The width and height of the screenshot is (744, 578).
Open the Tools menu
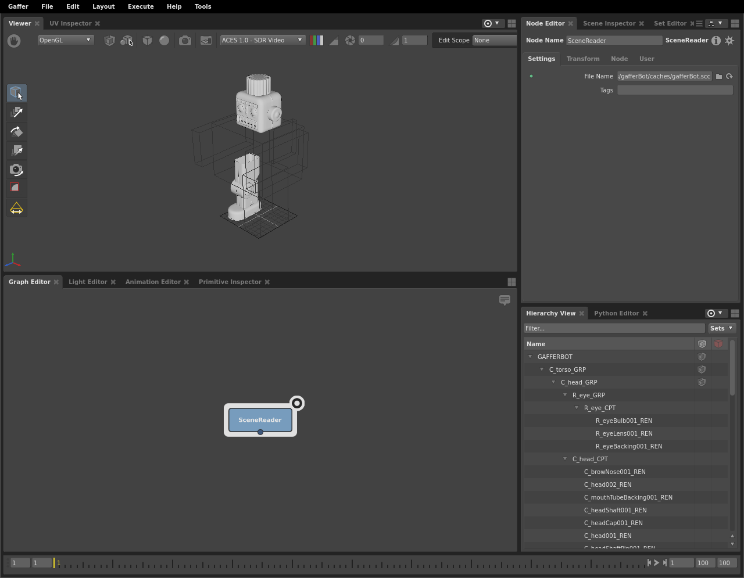click(x=203, y=6)
